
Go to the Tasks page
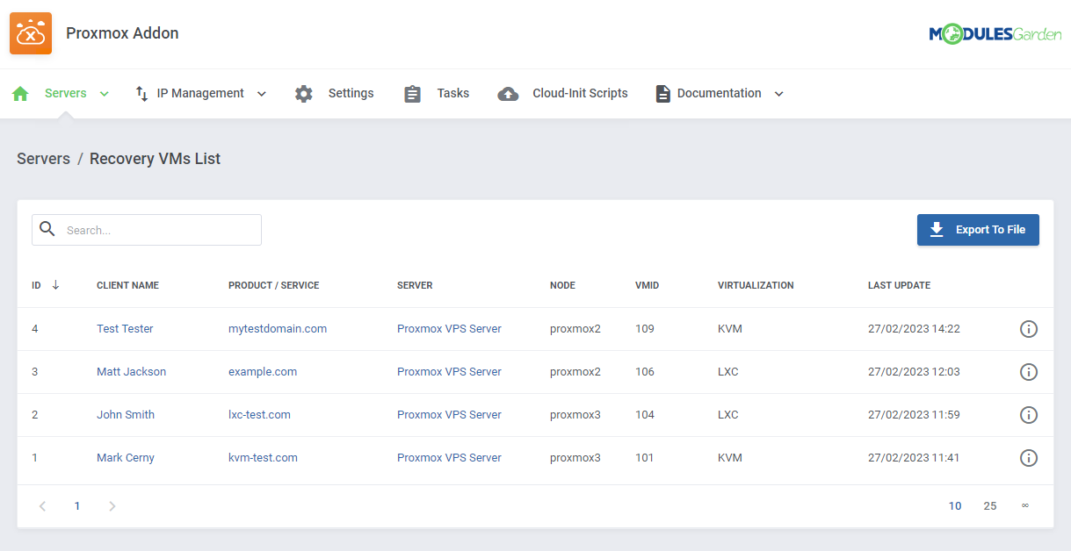click(452, 93)
